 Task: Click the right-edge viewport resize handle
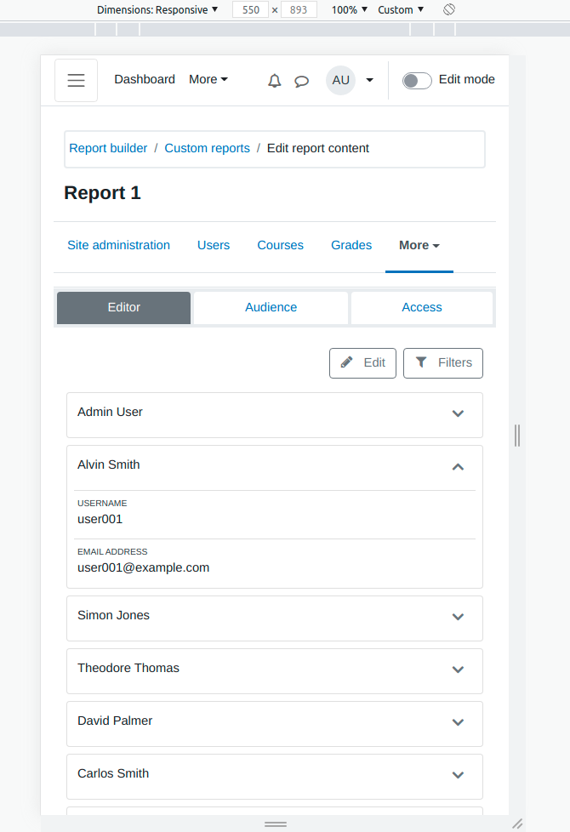[x=517, y=435]
